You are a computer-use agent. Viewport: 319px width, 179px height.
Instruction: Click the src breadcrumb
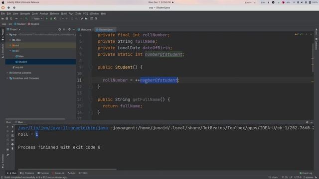[10, 24]
